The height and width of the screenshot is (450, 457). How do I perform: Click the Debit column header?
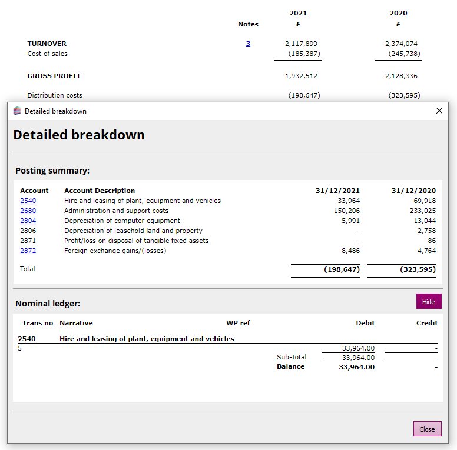365,323
